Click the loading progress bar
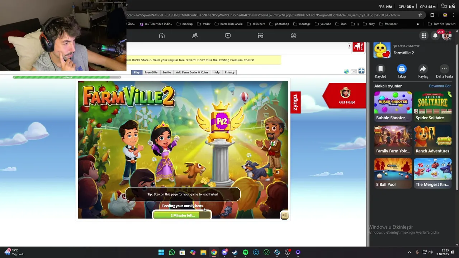Screen dimensions: 459x258 (x=182, y=215)
